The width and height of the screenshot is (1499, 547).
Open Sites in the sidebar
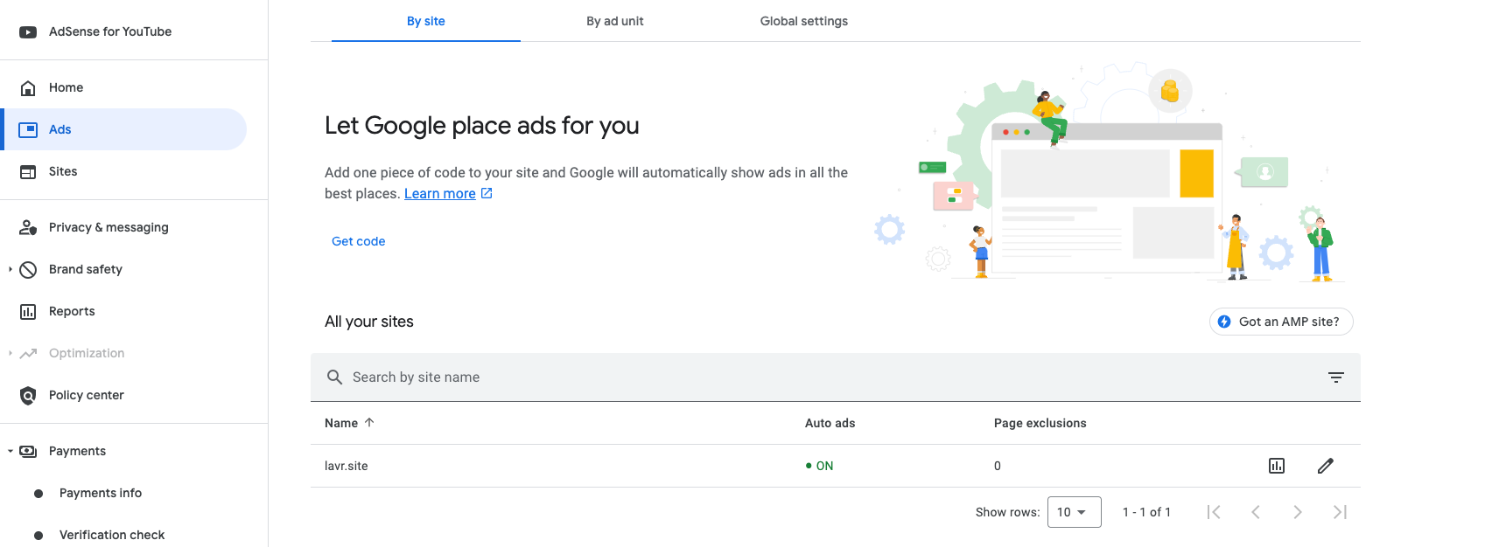(x=63, y=172)
